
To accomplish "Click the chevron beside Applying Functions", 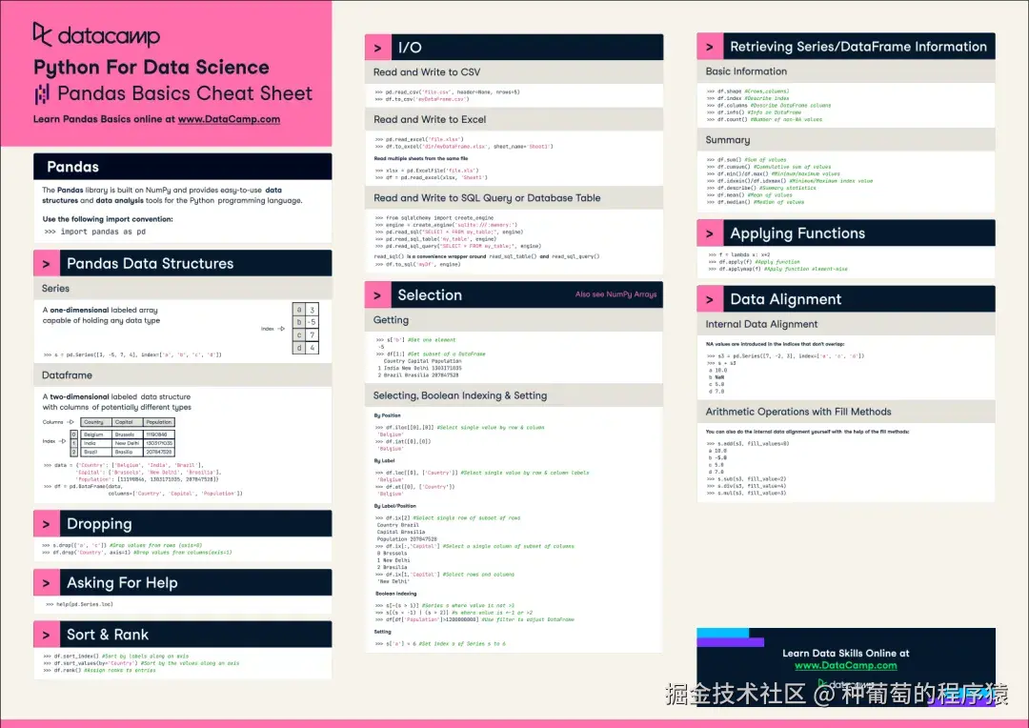I will 710,233.
